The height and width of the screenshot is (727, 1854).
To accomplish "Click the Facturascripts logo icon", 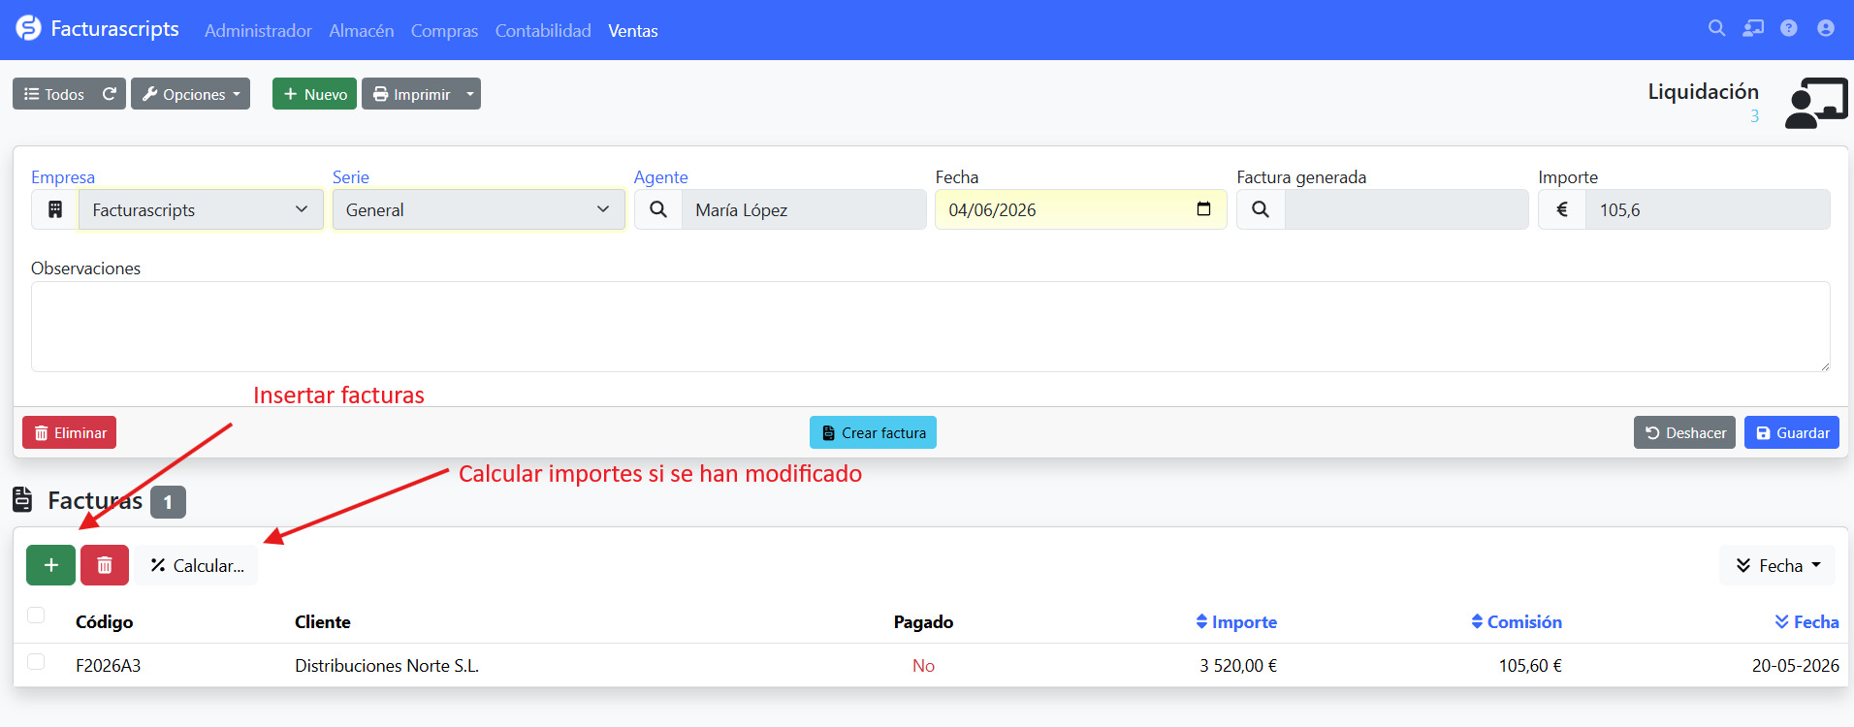I will tap(29, 29).
